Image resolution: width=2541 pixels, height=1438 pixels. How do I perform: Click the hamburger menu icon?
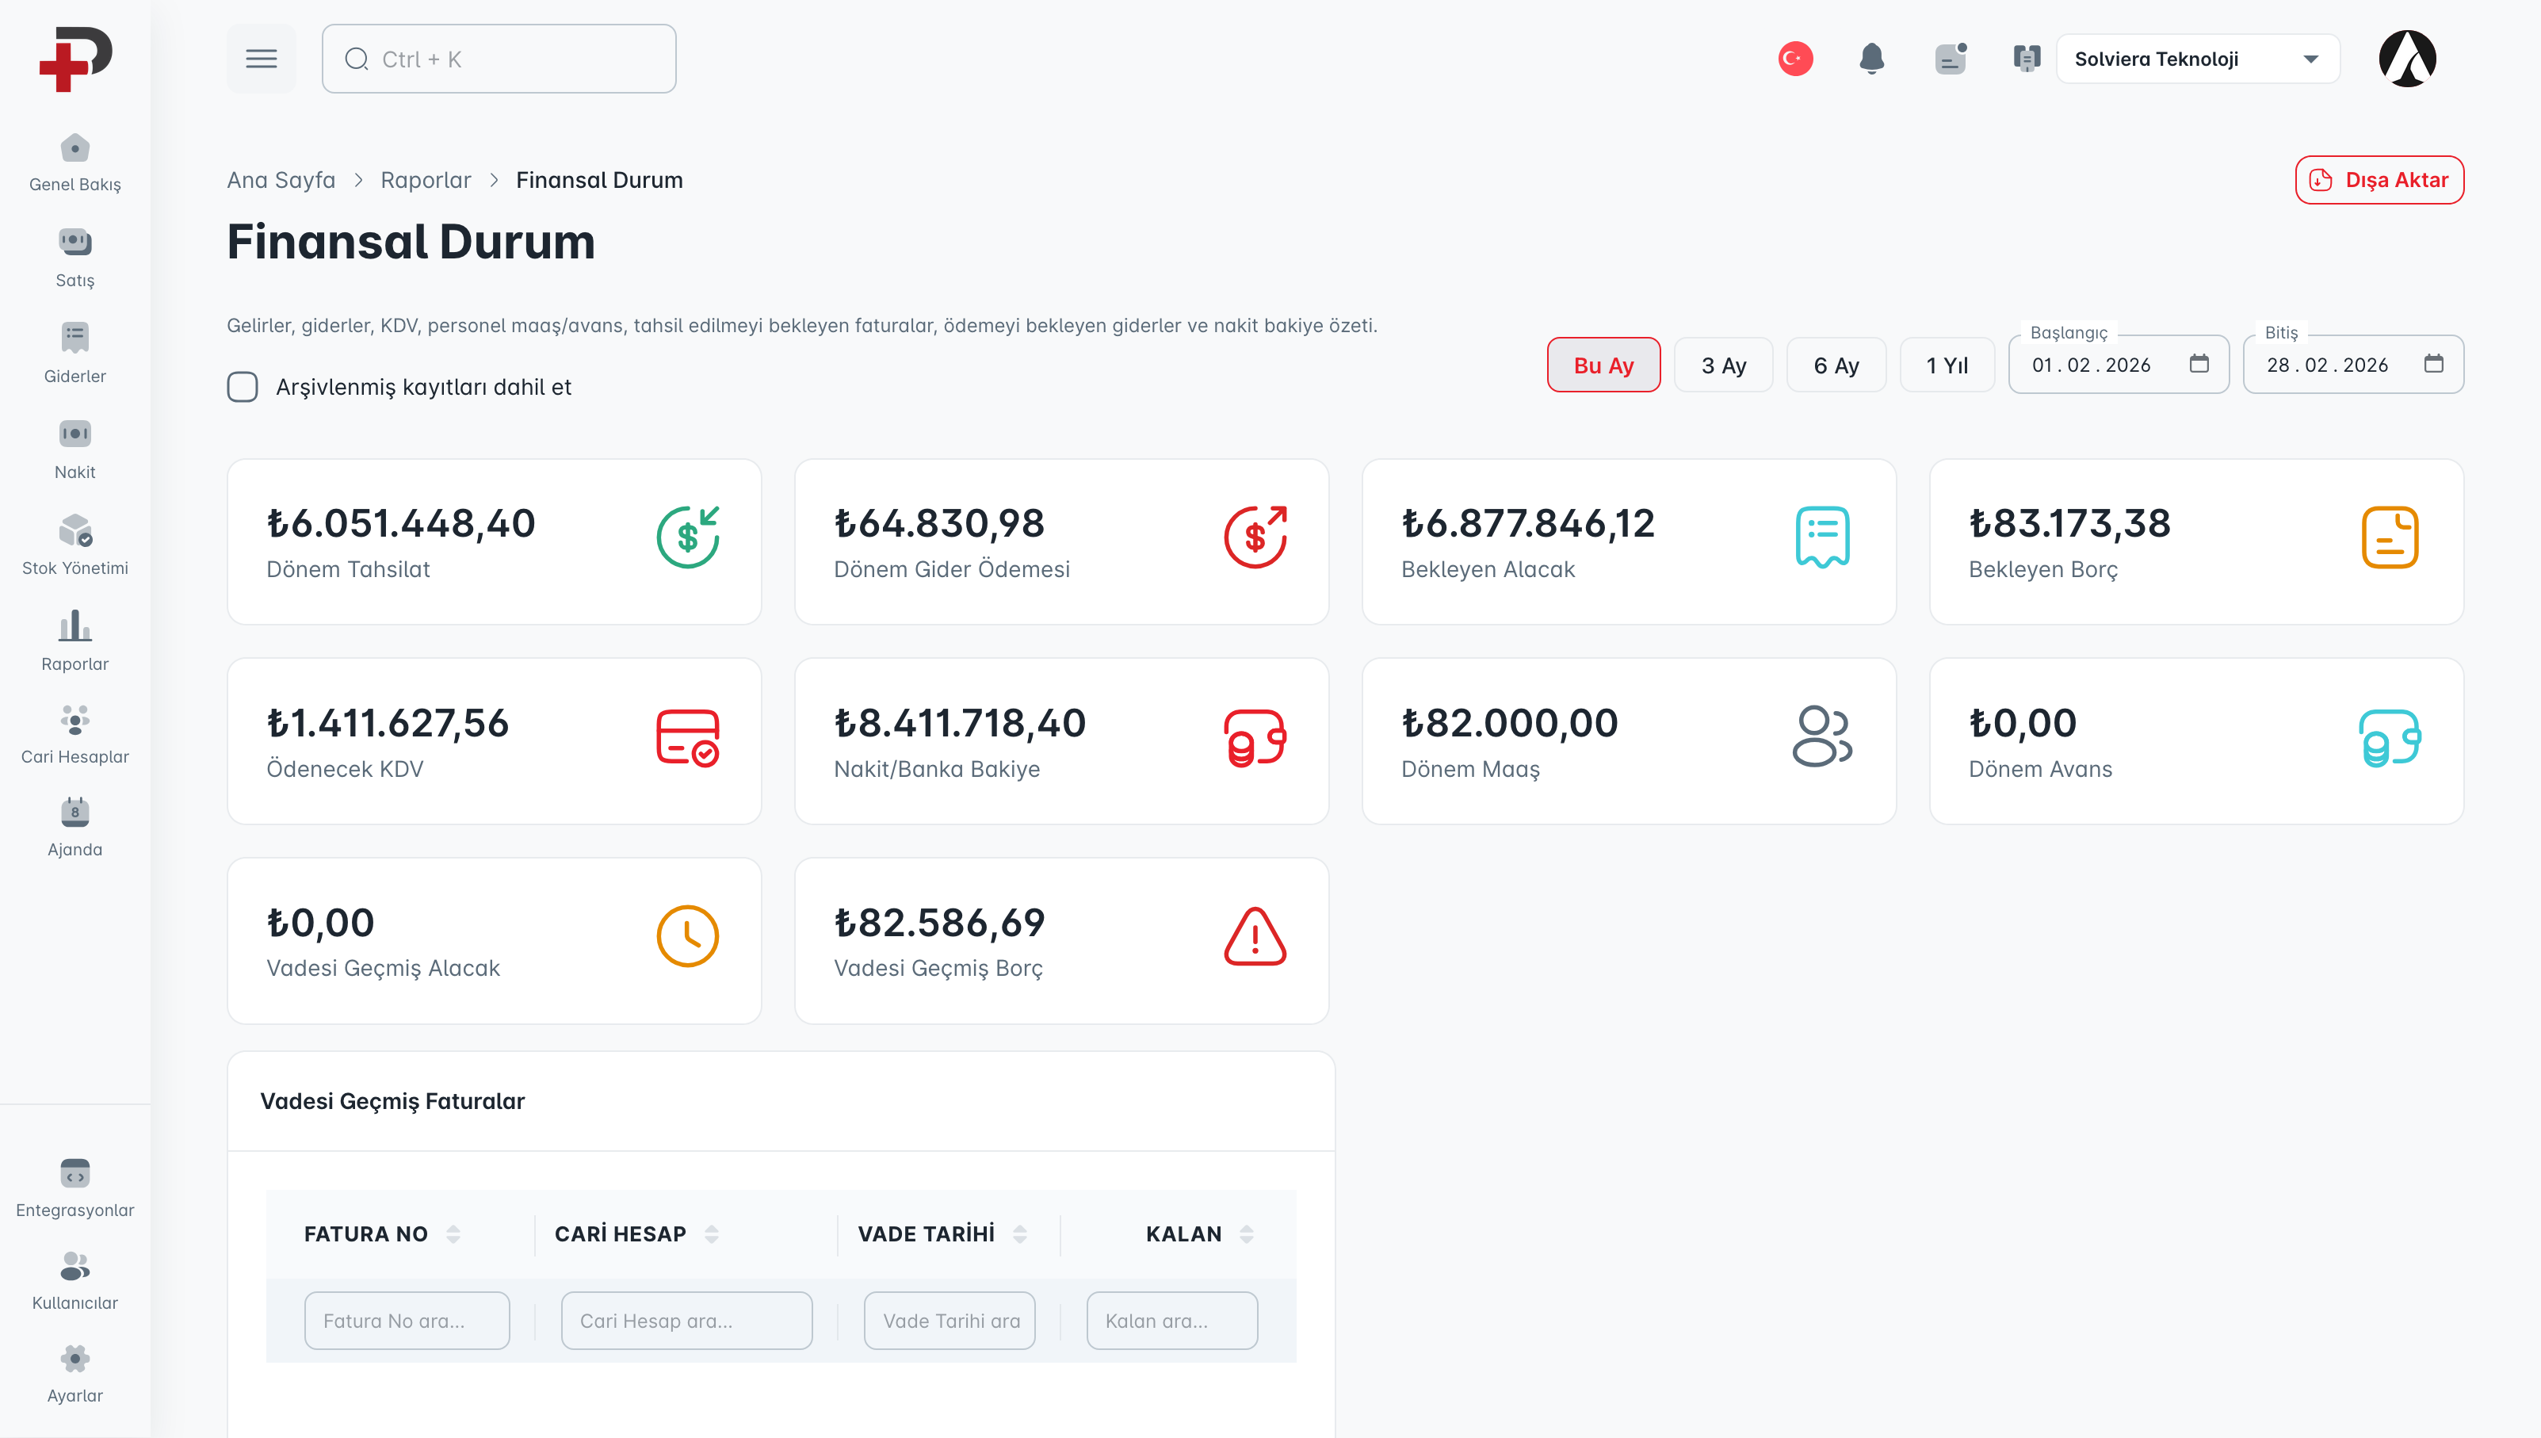coord(261,59)
